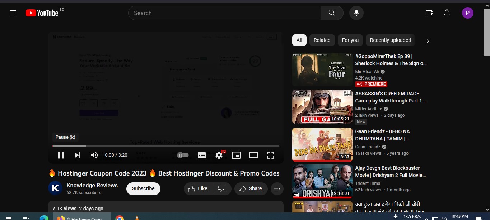490x220 pixels.
Task: Subscribe to Knowledge Reviews
Action: tap(143, 188)
